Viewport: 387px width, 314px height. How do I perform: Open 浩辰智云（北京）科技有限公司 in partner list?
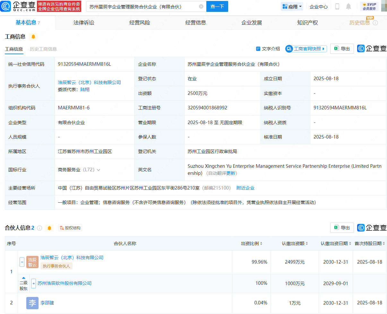click(72, 258)
